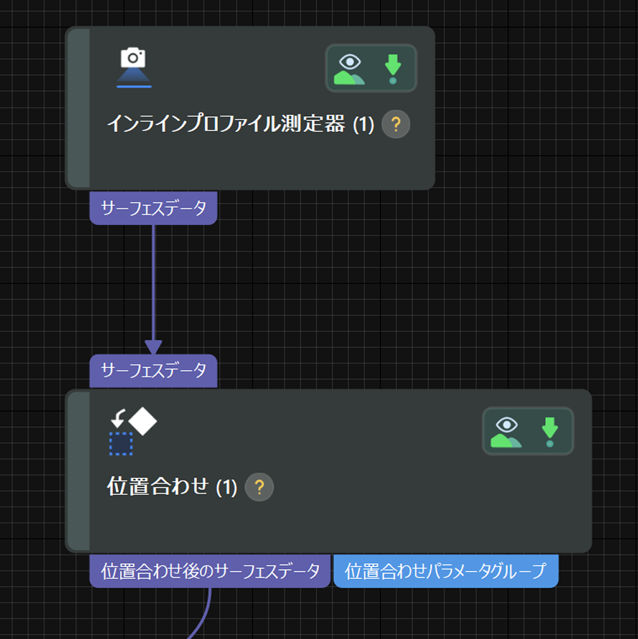Click the サーフェスデータ input port of 位置合わせ
The image size is (638, 639).
pos(153,371)
